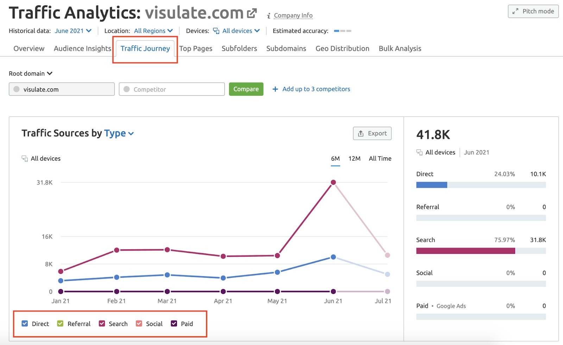This screenshot has height=345, width=563.
Task: Click the devices icon under 41.8K
Action: [x=419, y=152]
